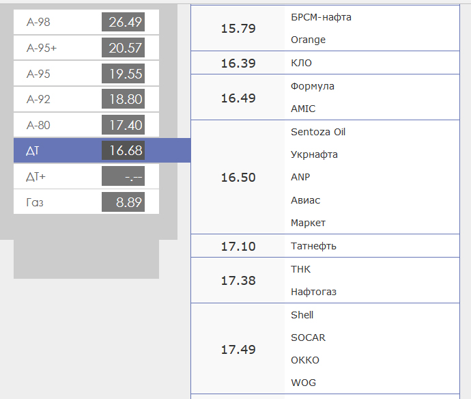Select the A-98 fuel tab

click(86, 22)
